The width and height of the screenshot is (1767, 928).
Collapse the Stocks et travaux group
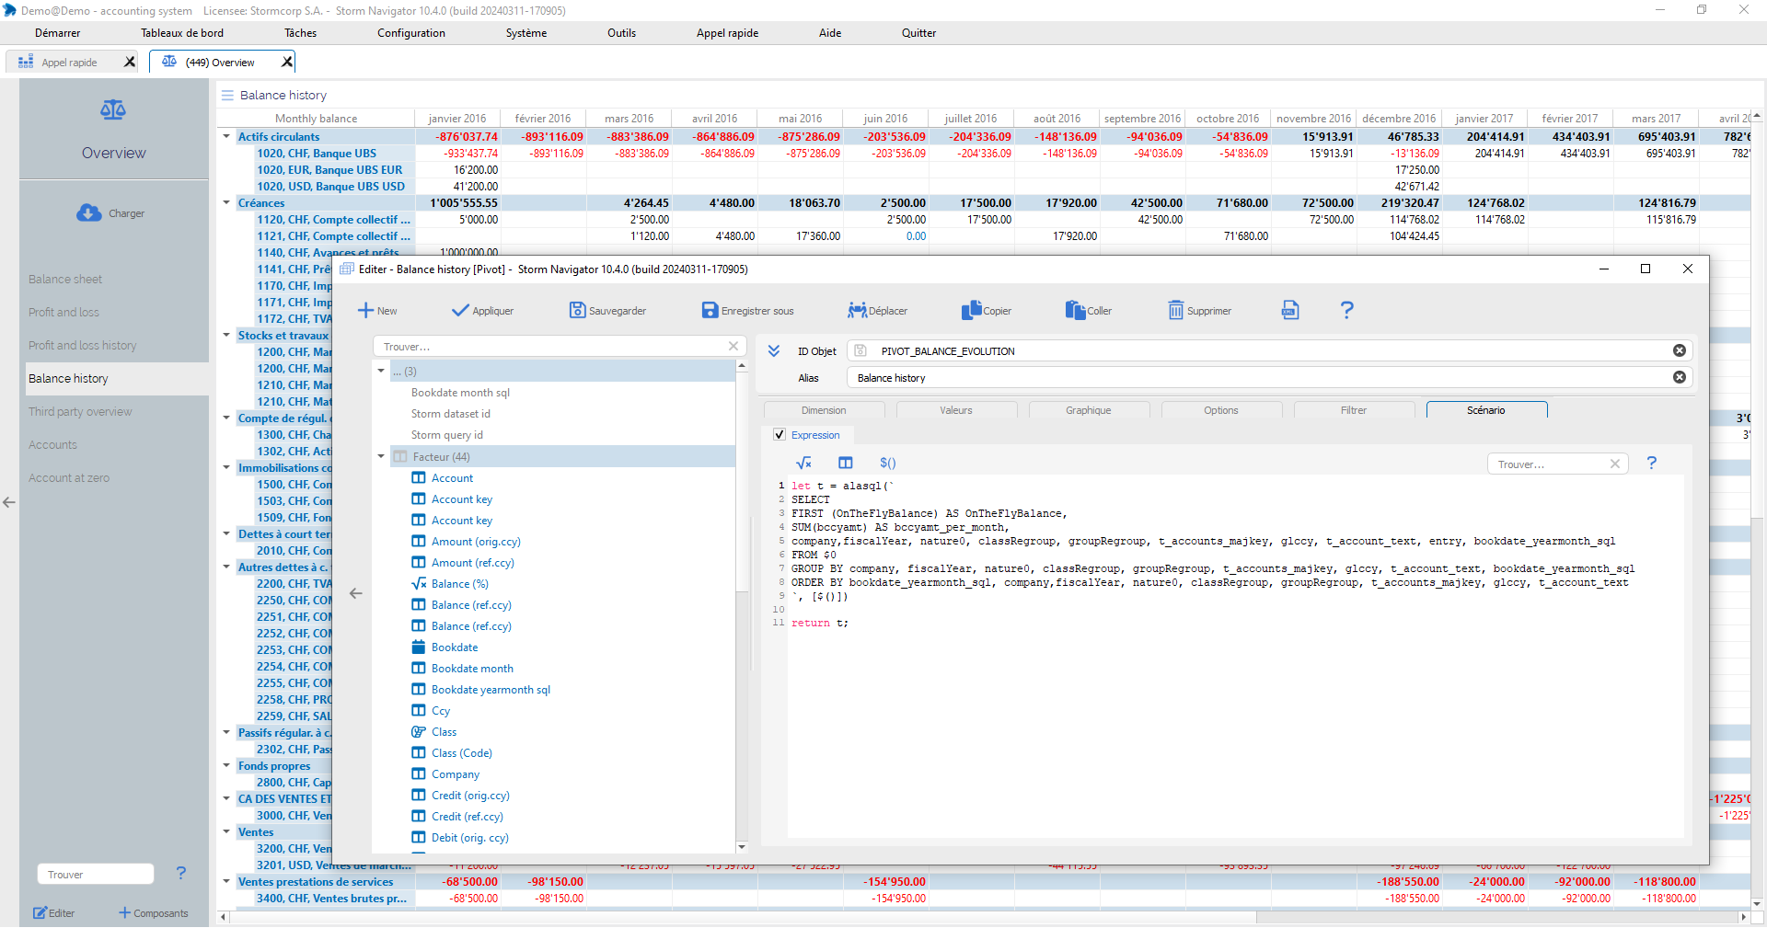226,335
